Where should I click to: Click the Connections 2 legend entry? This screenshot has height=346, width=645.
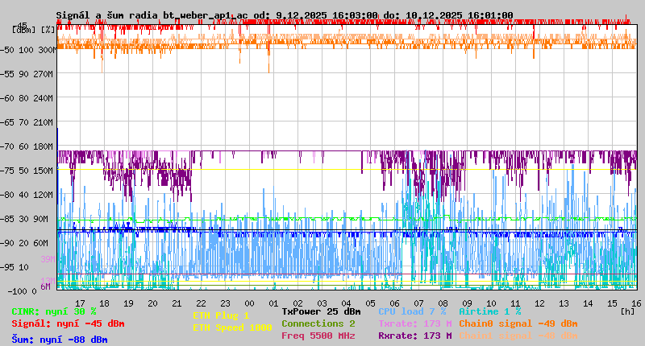pyautogui.click(x=318, y=323)
